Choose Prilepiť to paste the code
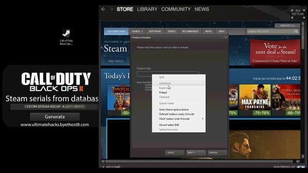 [x=179, y=92]
